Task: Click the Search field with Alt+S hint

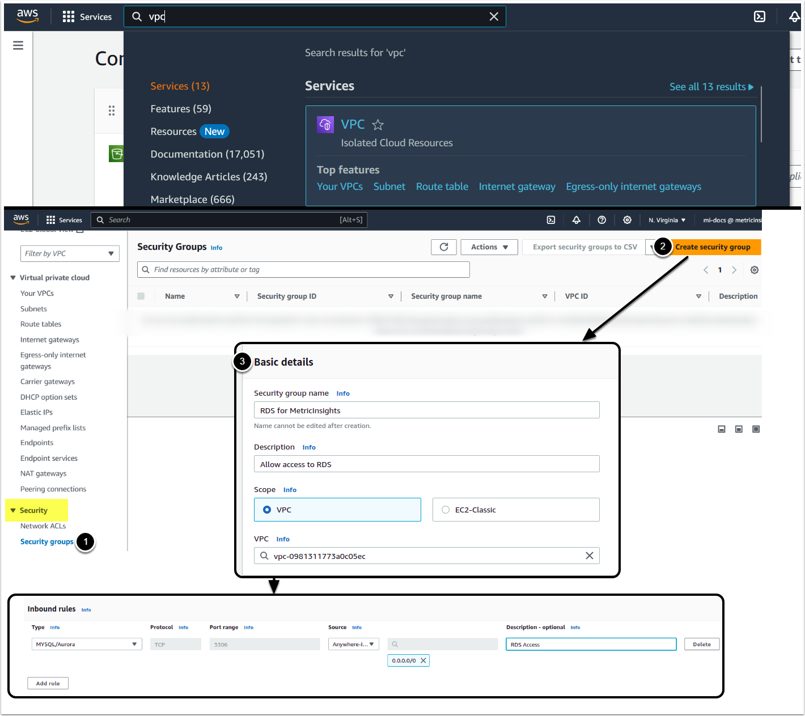Action: [229, 220]
